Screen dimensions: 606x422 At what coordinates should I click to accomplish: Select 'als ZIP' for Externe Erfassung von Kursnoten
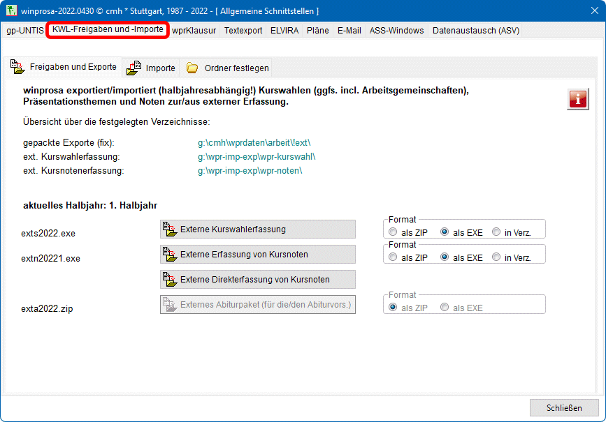[394, 257]
